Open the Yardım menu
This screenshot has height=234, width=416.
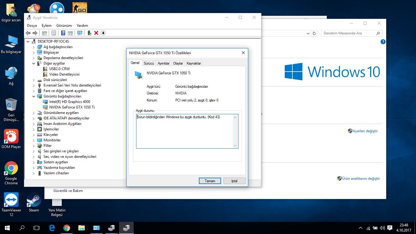click(82, 26)
